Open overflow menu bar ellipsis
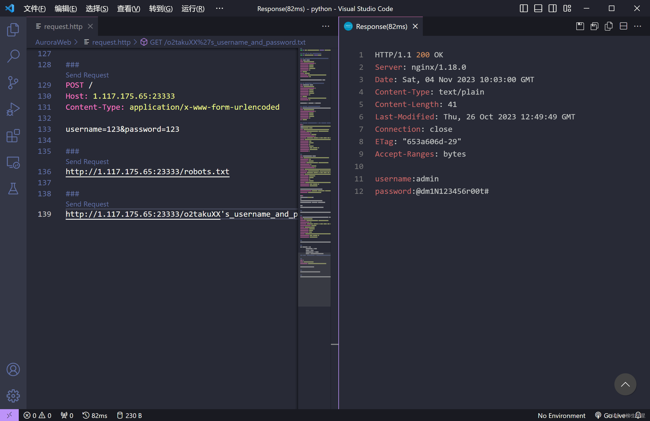This screenshot has height=421, width=650. click(219, 9)
